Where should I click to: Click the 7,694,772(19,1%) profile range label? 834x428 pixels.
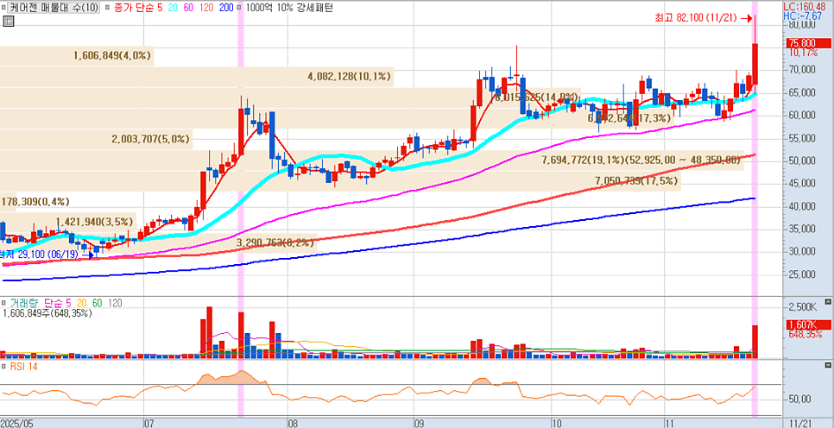(x=641, y=160)
